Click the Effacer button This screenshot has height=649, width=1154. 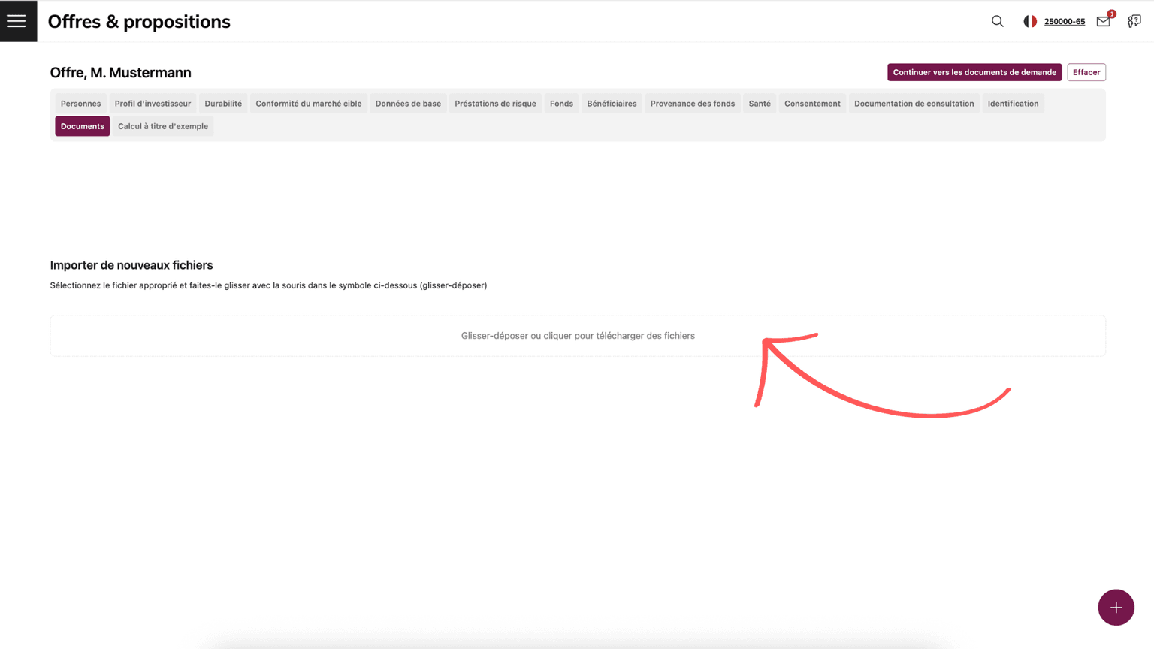click(x=1086, y=72)
